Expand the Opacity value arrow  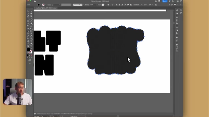[x=97, y=5]
